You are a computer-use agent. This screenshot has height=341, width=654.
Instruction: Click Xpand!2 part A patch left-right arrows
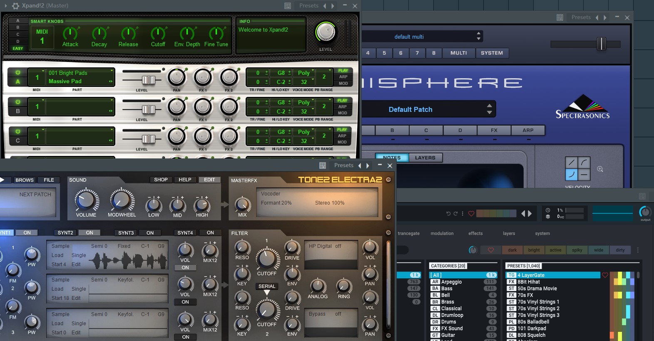(111, 82)
